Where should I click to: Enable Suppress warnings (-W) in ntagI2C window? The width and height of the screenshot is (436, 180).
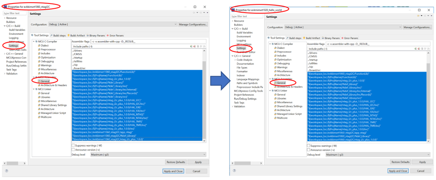pyautogui.click(x=73, y=145)
